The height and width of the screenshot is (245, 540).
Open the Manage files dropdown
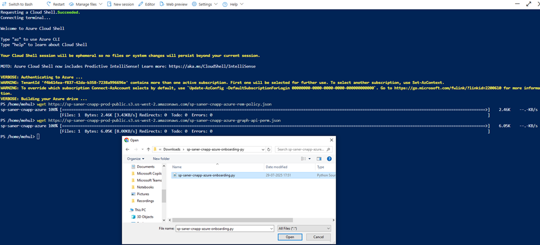pyautogui.click(x=86, y=5)
